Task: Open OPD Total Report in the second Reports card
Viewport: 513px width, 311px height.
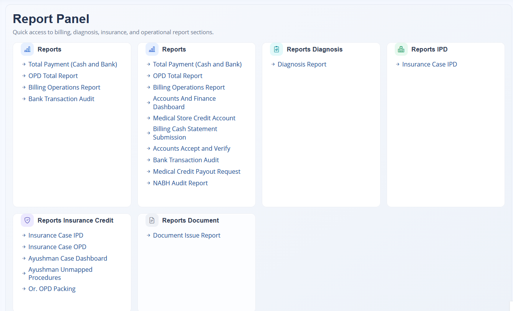Action: pos(178,76)
